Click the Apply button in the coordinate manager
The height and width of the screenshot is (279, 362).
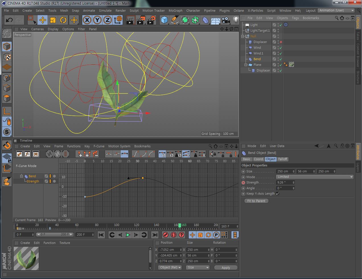pyautogui.click(x=226, y=268)
